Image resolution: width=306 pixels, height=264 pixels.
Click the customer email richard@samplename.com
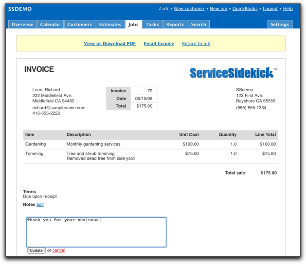point(59,108)
